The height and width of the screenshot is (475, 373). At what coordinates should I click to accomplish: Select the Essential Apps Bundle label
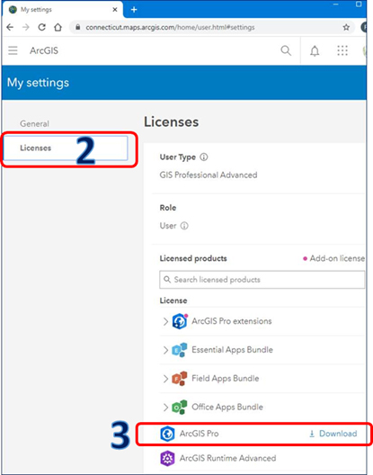[x=232, y=350]
